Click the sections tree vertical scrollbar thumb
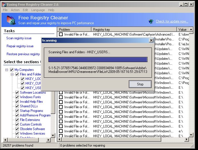This screenshot has width=198, height=150. click(53, 102)
